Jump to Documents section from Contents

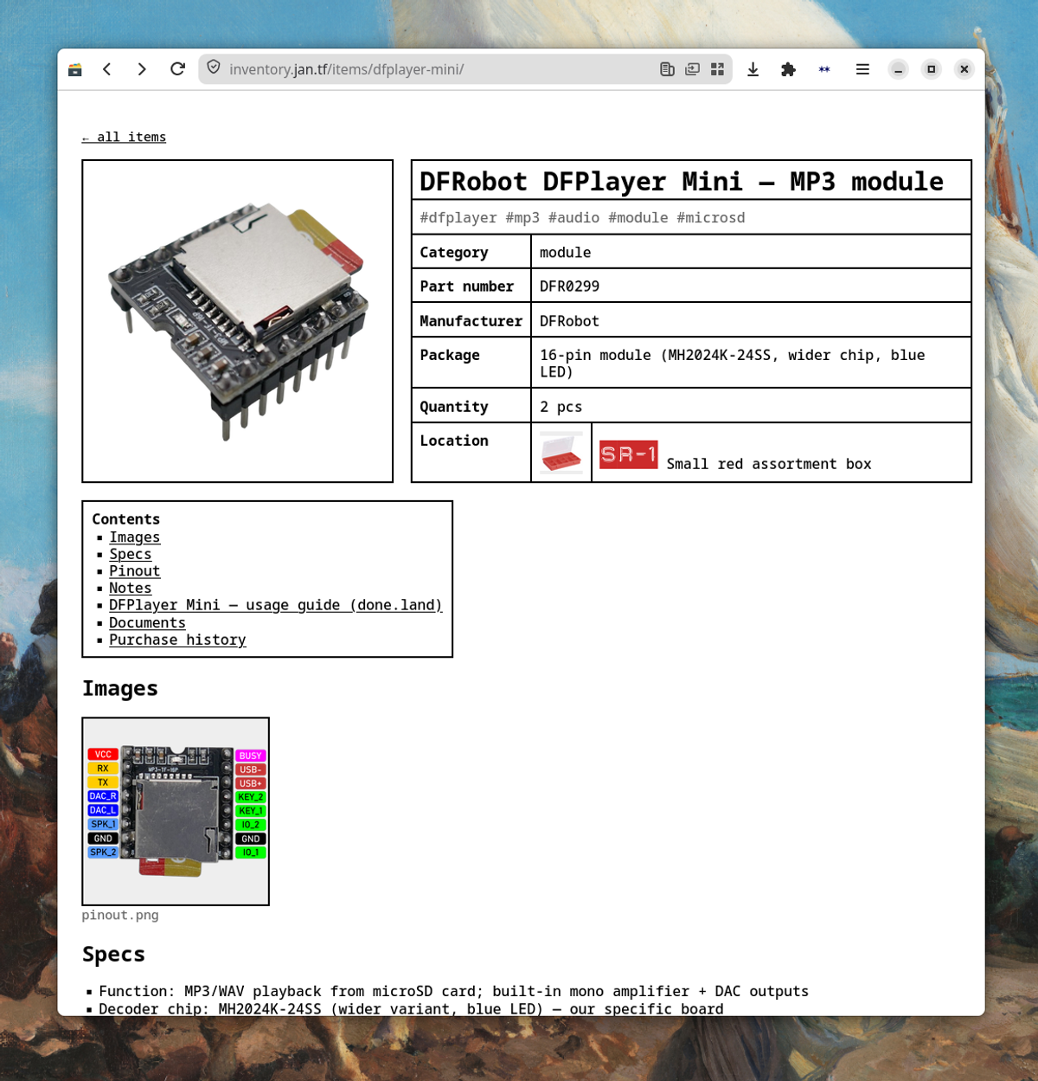[x=147, y=622]
